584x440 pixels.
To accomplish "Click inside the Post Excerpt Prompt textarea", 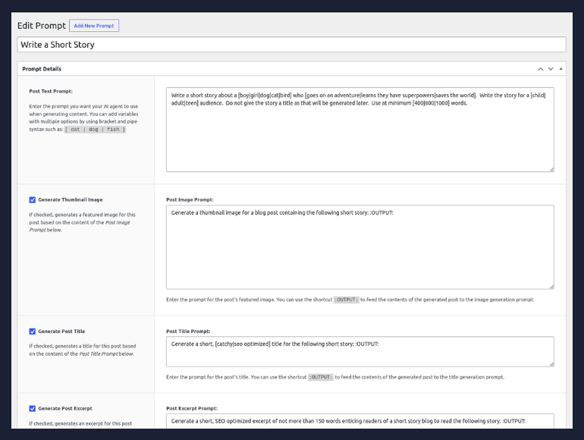I will pos(360,421).
